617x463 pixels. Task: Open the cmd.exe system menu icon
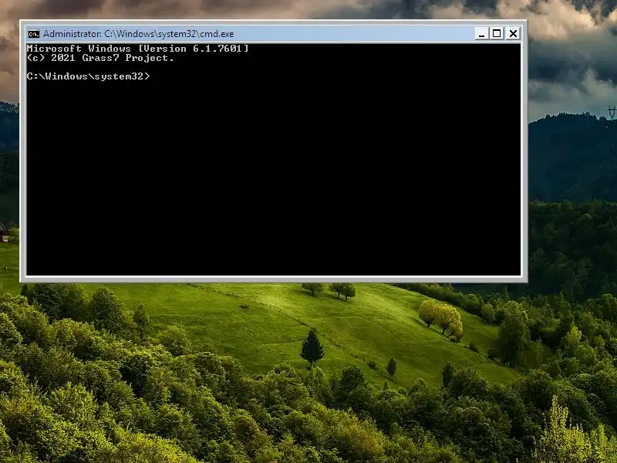[x=34, y=34]
